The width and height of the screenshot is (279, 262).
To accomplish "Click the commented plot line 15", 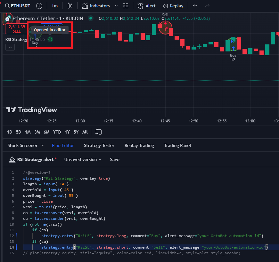I will pyautogui.click(x=132, y=253).
